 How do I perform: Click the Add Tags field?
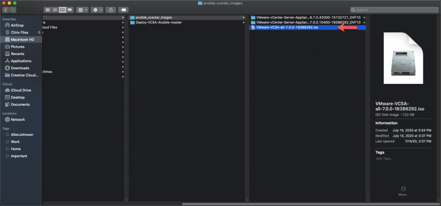click(x=385, y=159)
